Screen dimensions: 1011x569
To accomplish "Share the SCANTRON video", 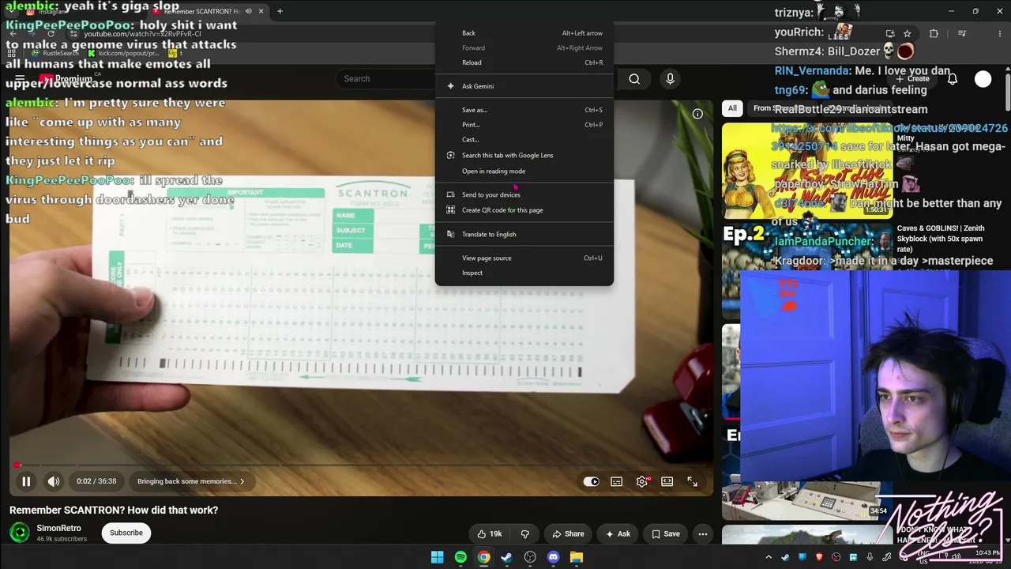I will click(568, 534).
